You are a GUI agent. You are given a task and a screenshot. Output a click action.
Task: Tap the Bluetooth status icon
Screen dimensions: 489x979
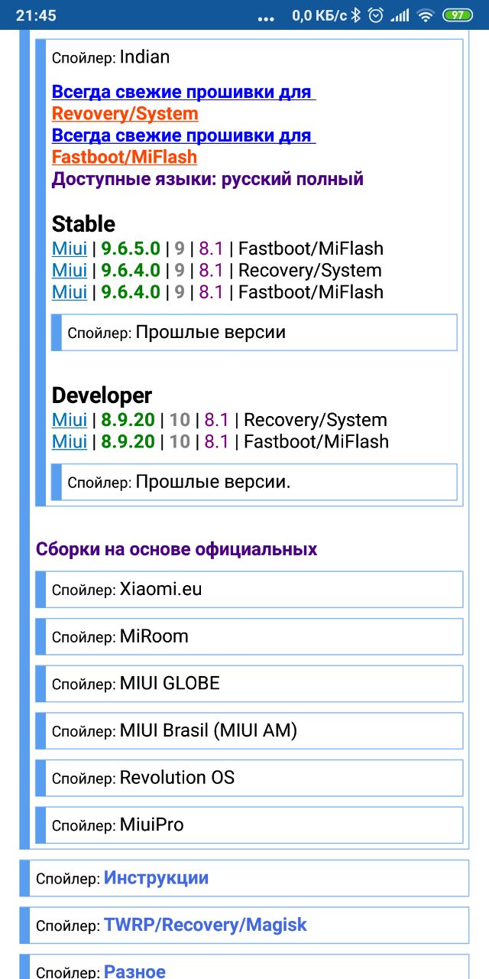355,15
